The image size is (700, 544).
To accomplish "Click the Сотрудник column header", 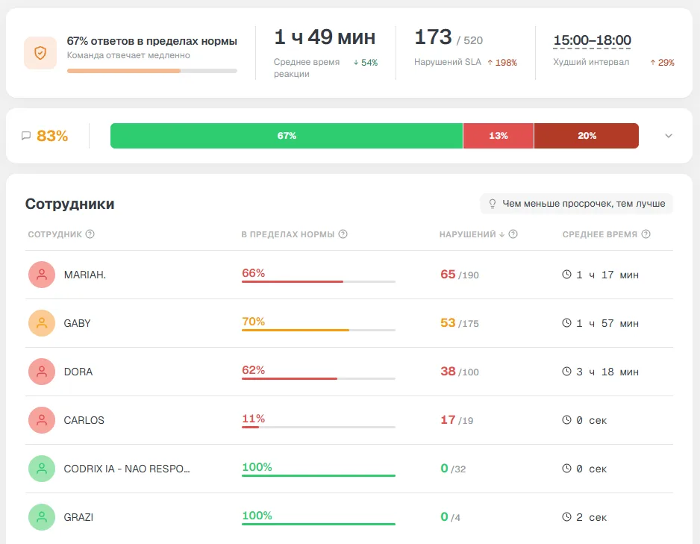I will [55, 234].
